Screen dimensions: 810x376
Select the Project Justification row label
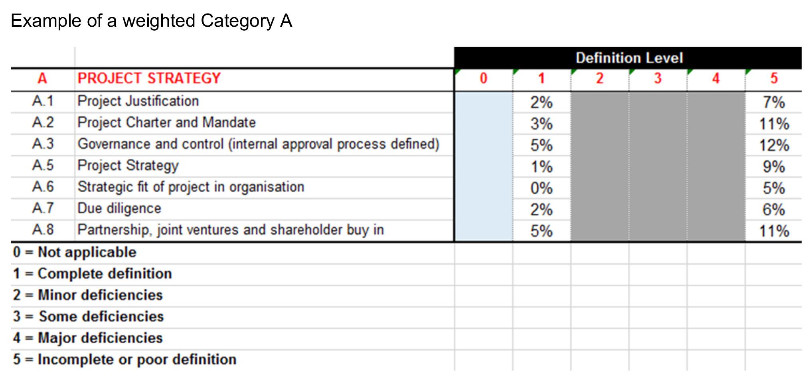(264, 102)
